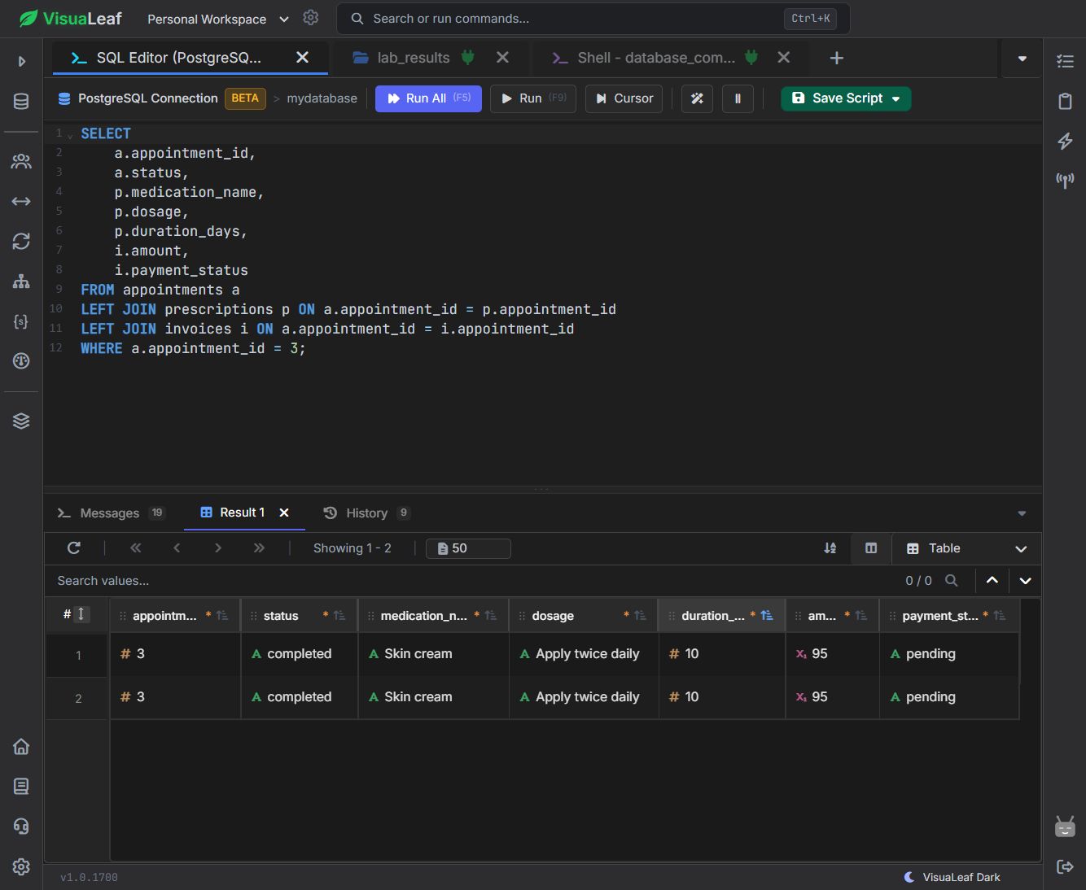The image size is (1086, 890).
Task: Click the horizontal arrows compare icon
Action: pyautogui.click(x=21, y=201)
